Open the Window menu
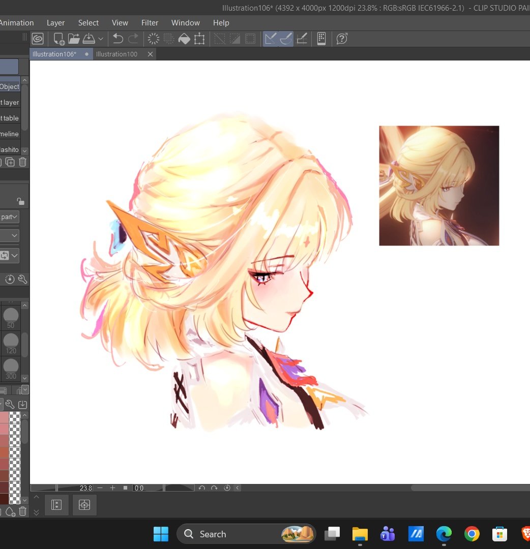 185,23
